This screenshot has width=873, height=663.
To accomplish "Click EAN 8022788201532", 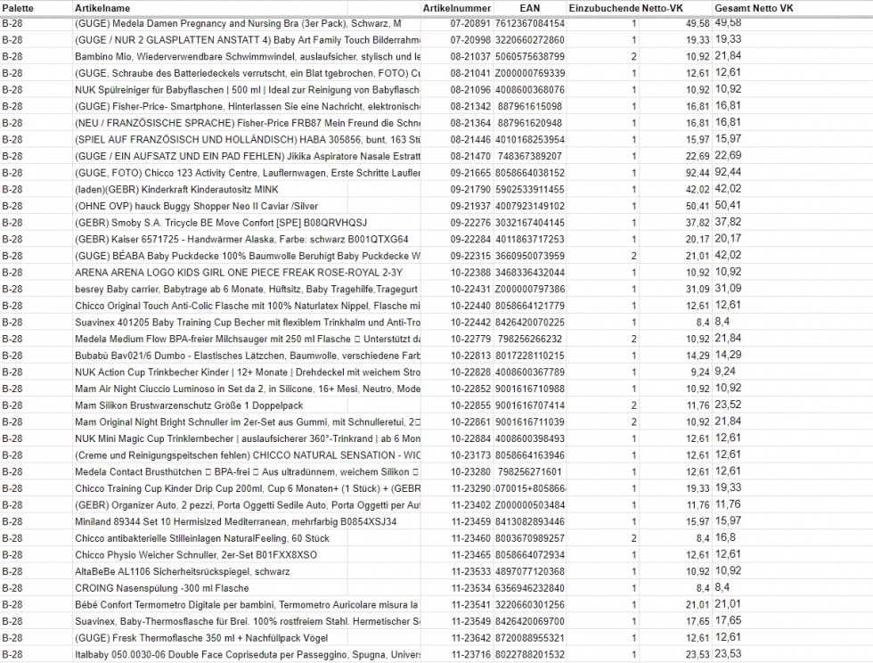I will pyautogui.click(x=530, y=655).
